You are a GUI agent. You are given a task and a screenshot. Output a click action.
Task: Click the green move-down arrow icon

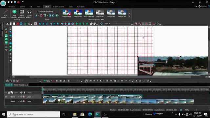(x=80, y=24)
